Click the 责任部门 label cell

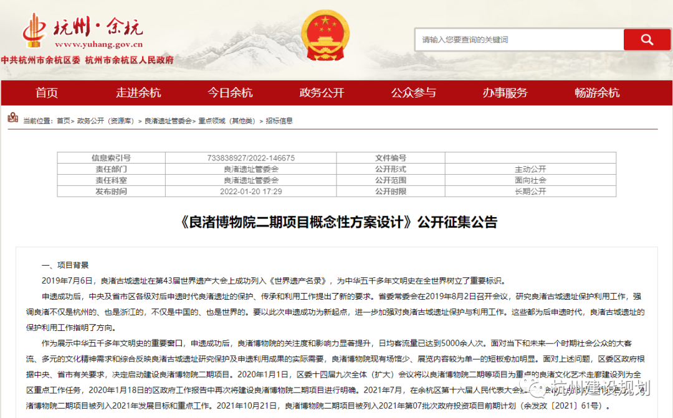(x=111, y=169)
